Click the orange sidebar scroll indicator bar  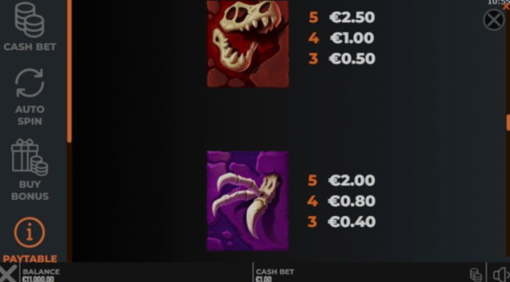(69, 71)
